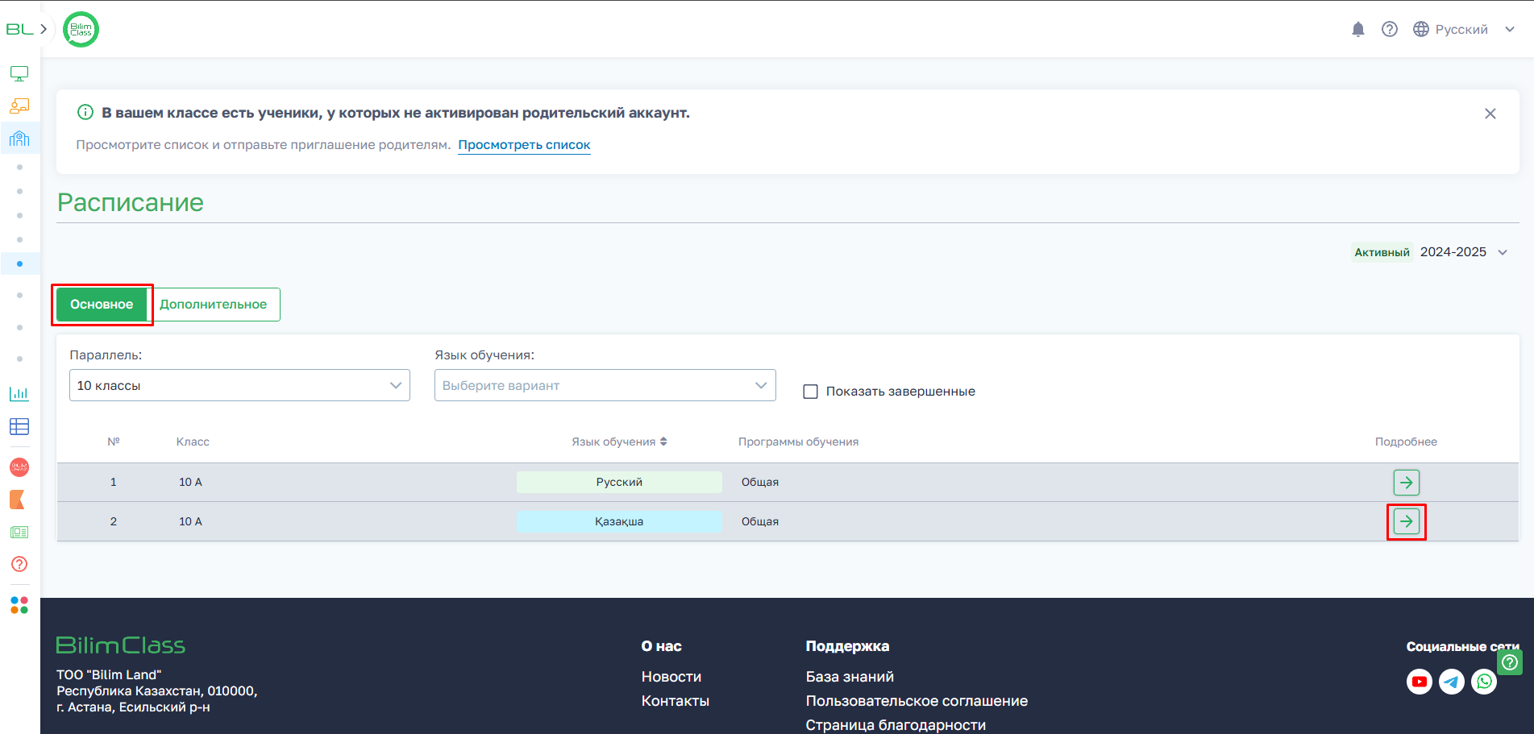Click the notifications bell icon
Image resolution: width=1534 pixels, height=734 pixels.
pos(1358,30)
